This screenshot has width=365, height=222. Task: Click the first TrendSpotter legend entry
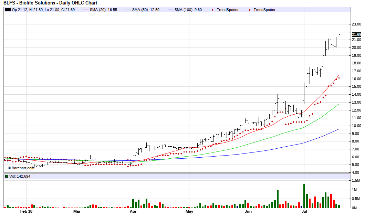click(x=227, y=10)
